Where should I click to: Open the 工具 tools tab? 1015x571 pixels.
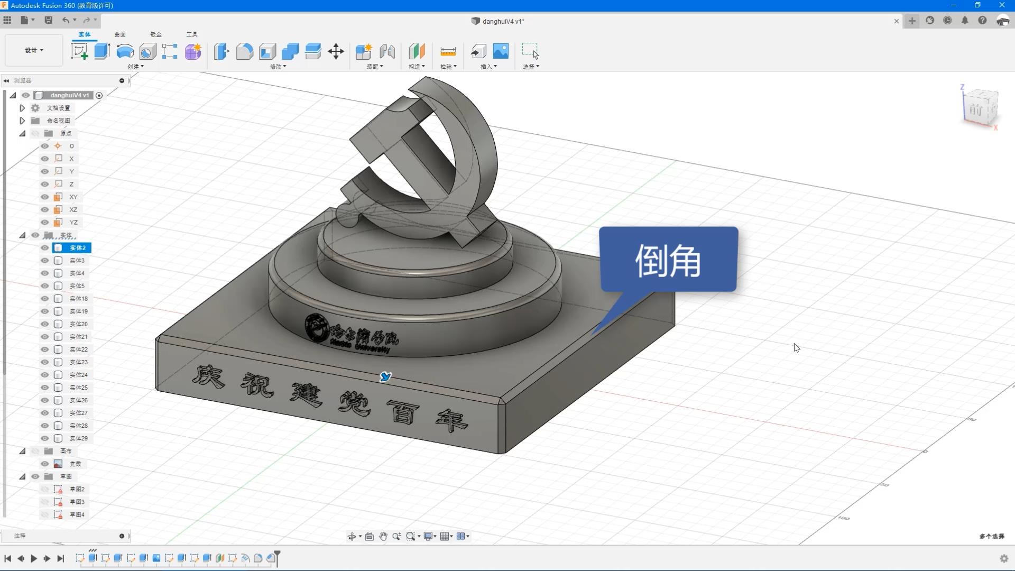(x=191, y=34)
